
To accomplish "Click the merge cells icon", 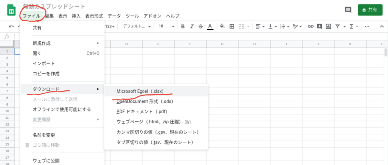I will click(x=241, y=26).
